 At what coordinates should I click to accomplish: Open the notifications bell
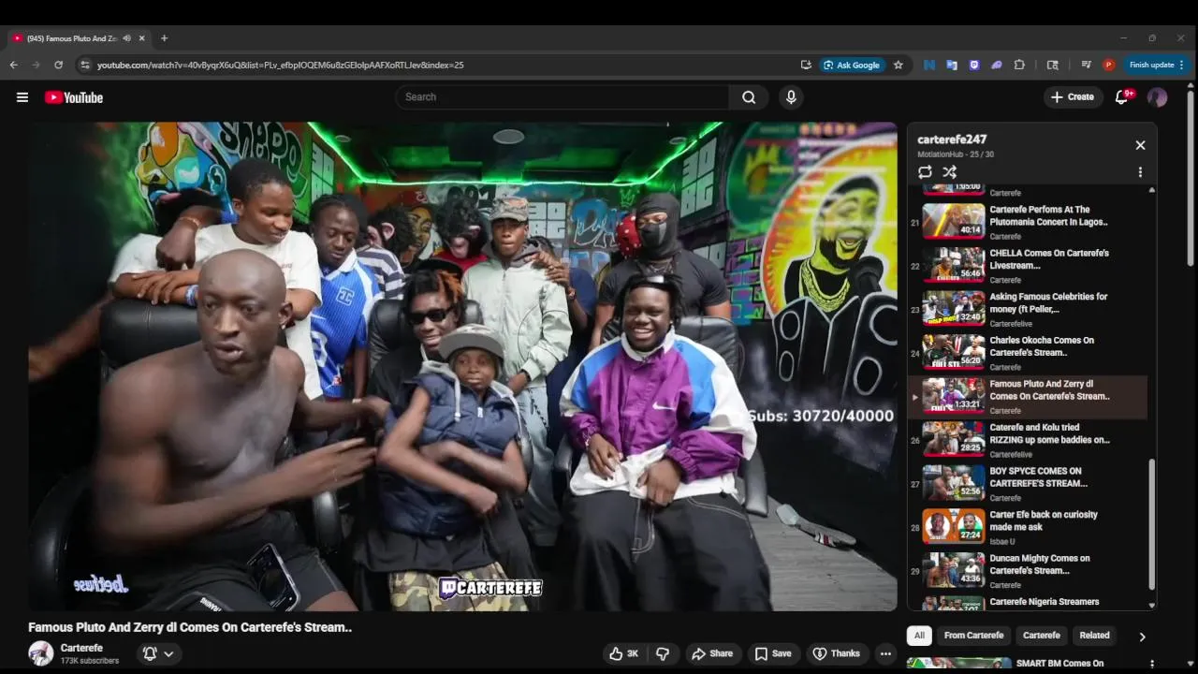click(1122, 97)
